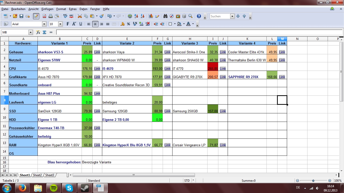Cut with the scissors icon
This screenshot has height=193, width=344.
80,16
